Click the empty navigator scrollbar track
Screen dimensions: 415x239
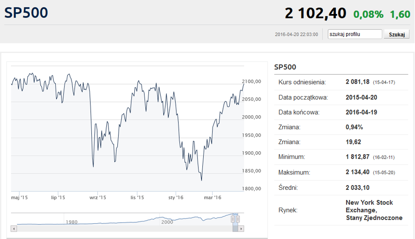(x=124, y=228)
